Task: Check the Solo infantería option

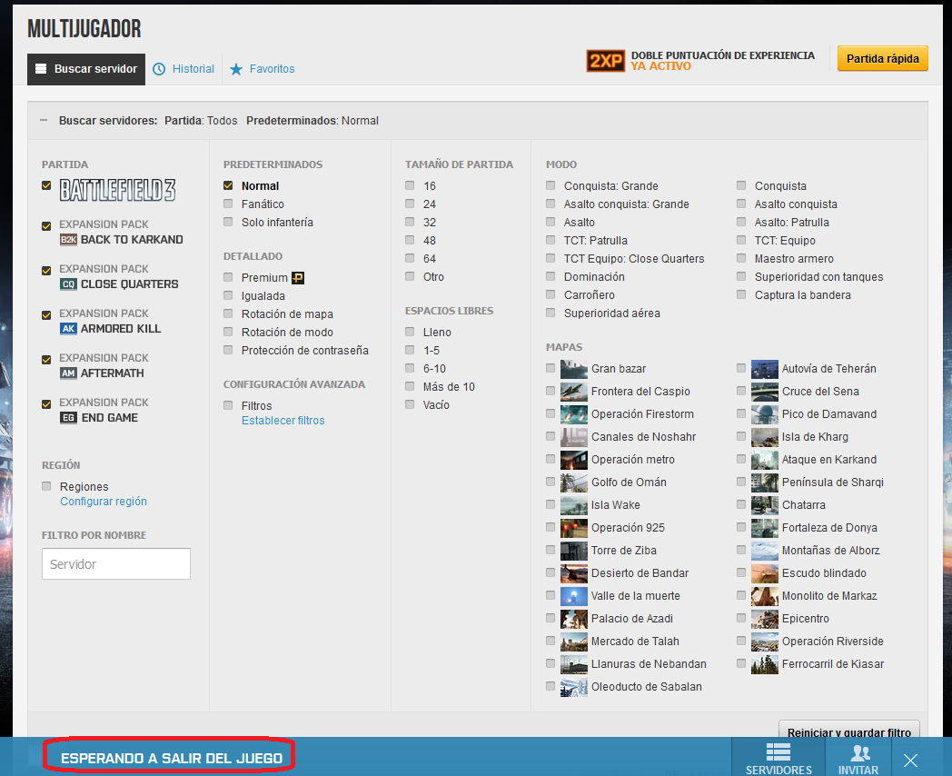Action: click(228, 223)
